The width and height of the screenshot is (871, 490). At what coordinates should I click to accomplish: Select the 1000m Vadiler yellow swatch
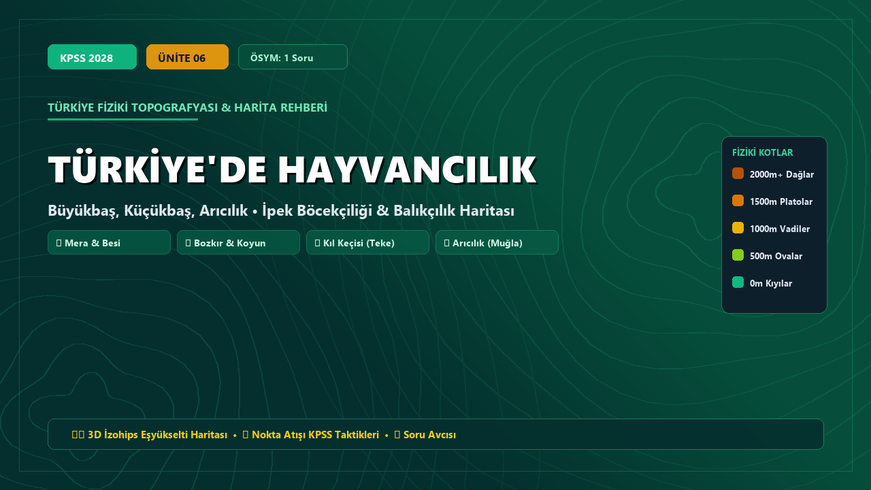tap(738, 228)
